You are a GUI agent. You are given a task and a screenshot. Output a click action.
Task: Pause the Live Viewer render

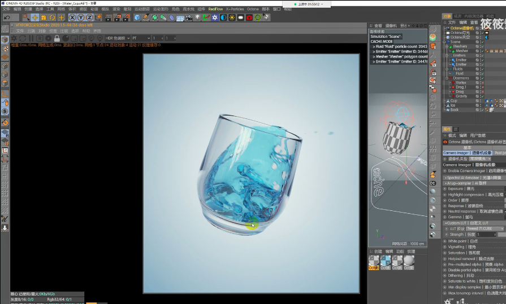(x=31, y=38)
